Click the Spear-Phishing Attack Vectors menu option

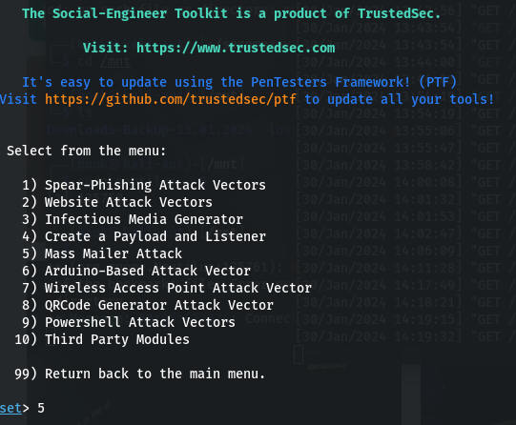pyautogui.click(x=144, y=186)
